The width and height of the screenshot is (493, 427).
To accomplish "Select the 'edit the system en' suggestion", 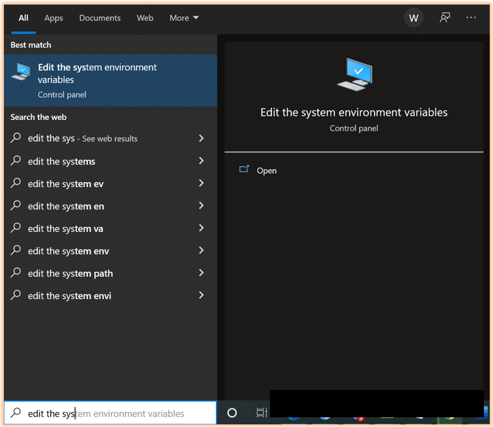I will (x=111, y=206).
